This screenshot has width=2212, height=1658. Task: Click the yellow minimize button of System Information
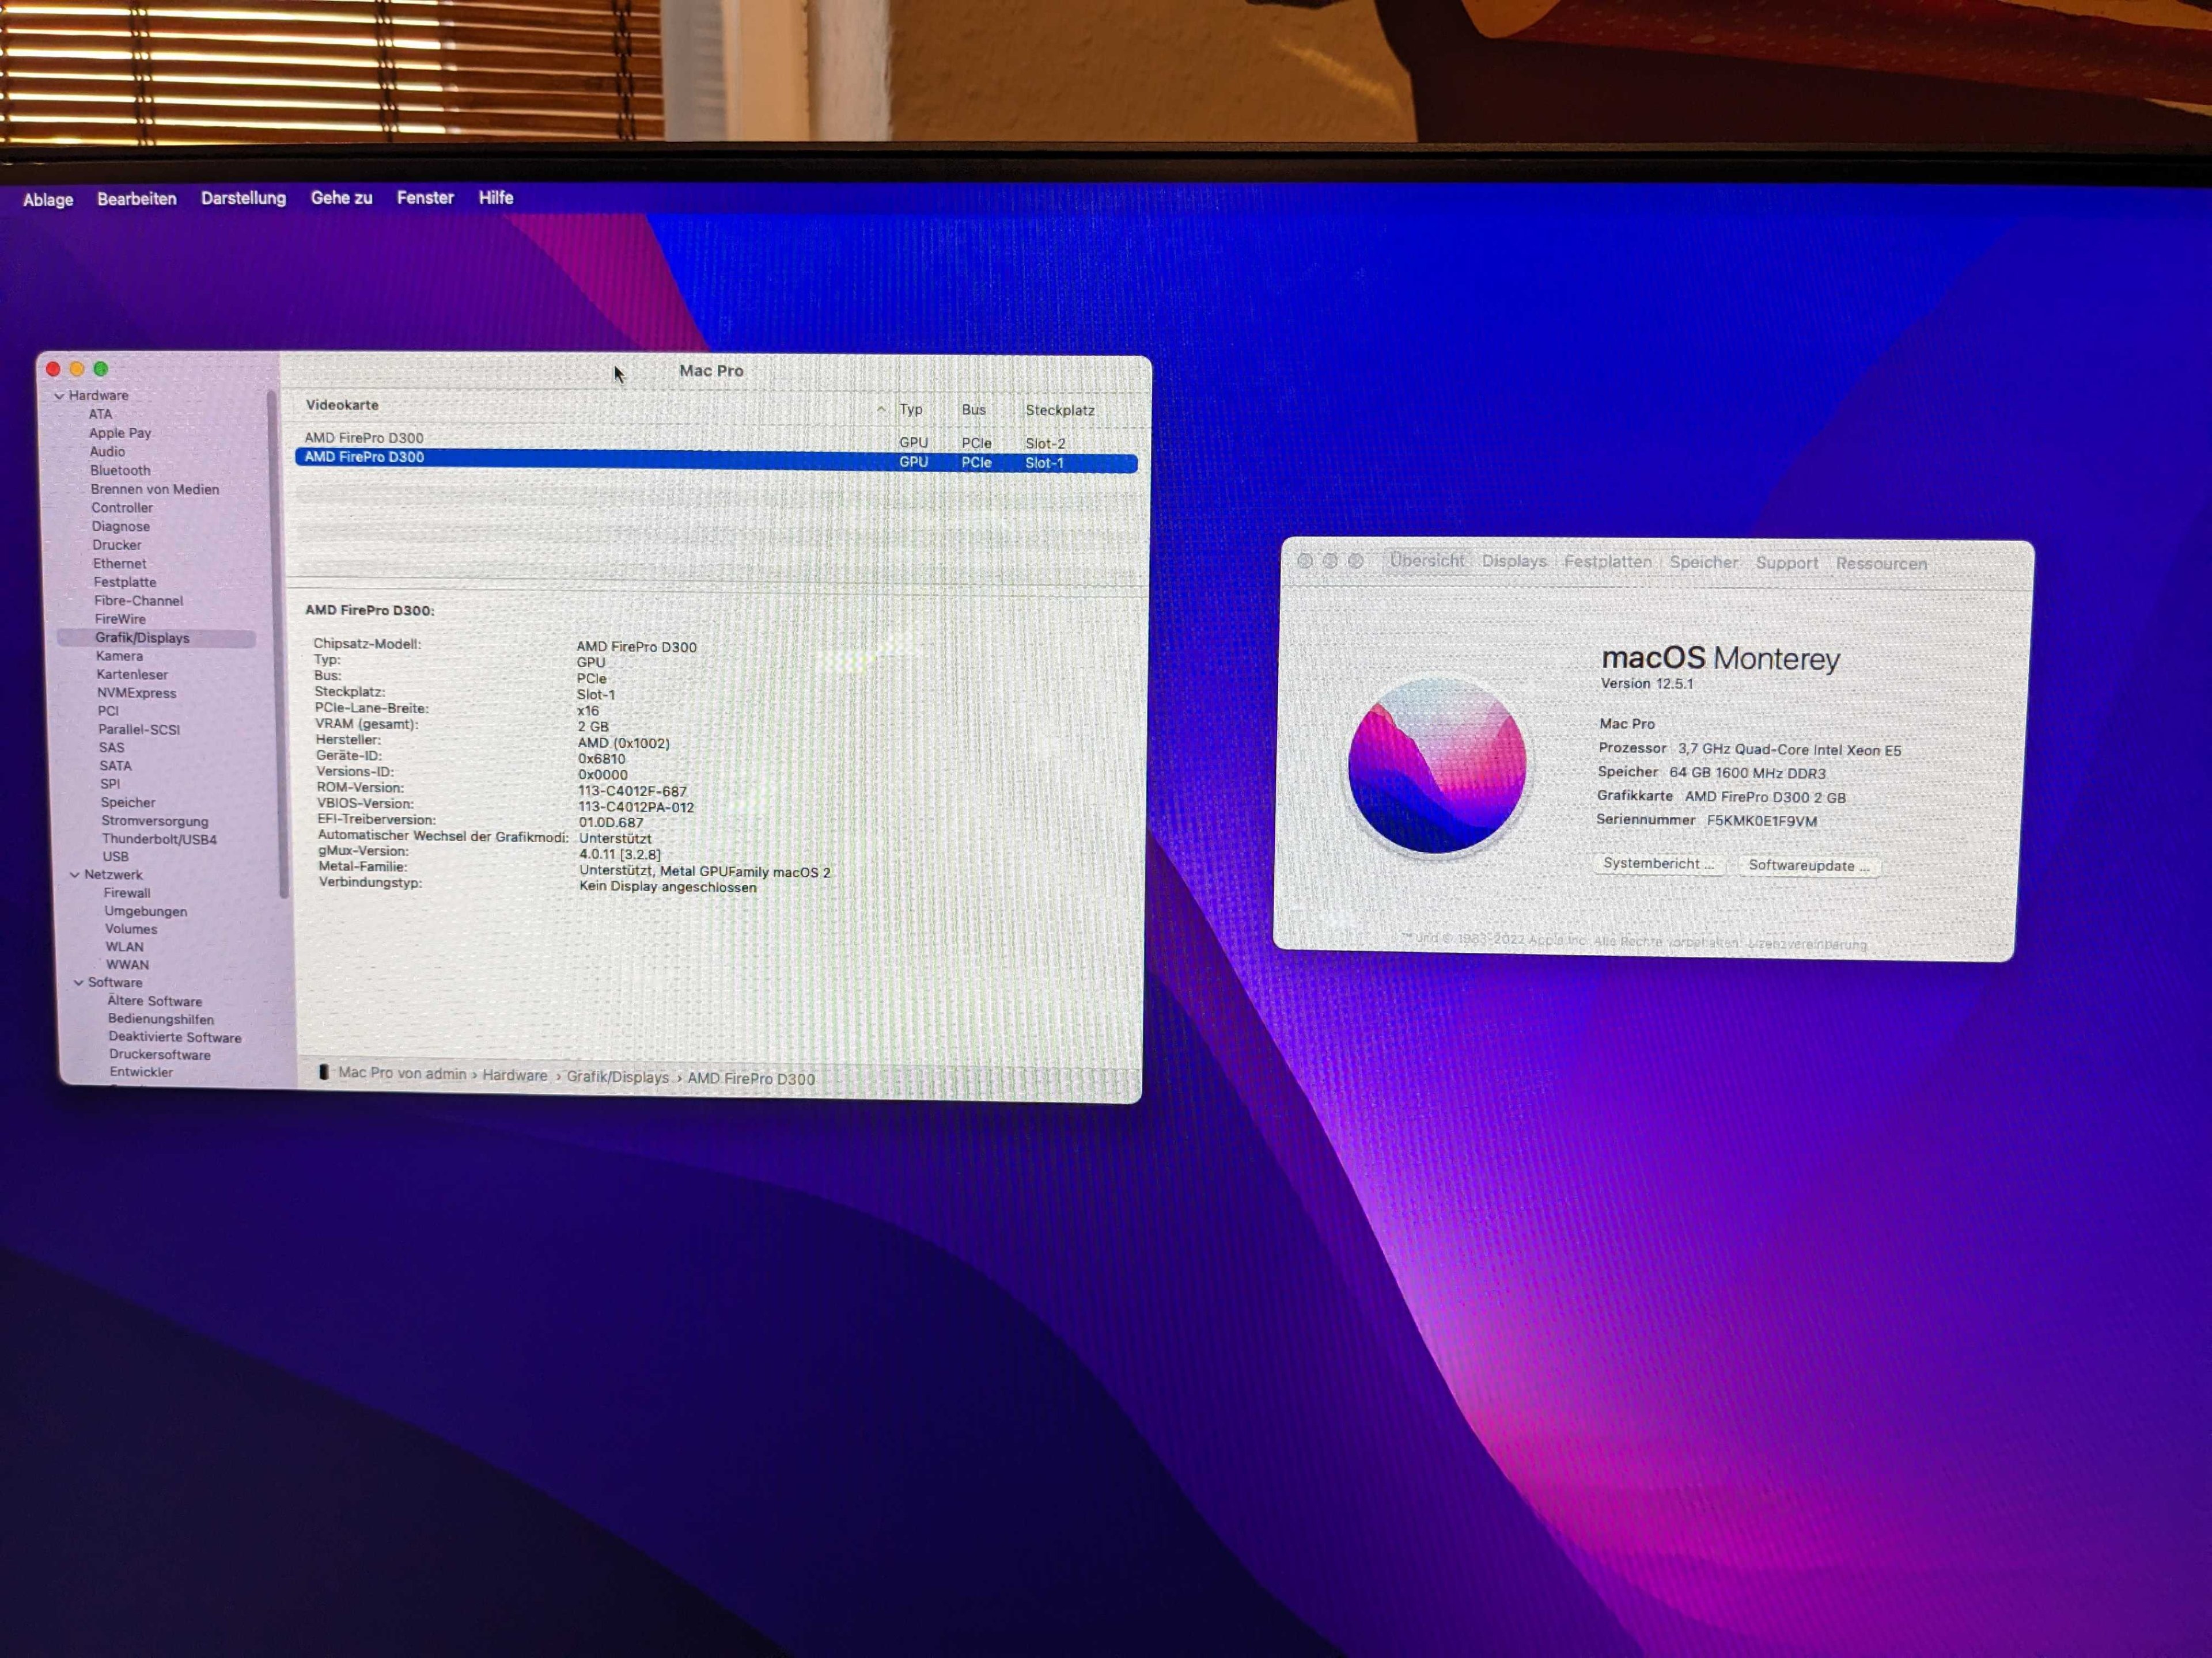tap(77, 369)
